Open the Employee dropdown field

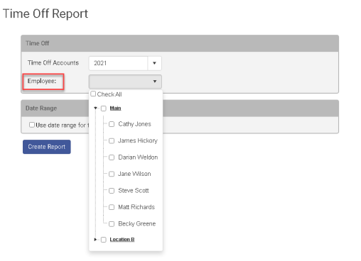(x=125, y=82)
